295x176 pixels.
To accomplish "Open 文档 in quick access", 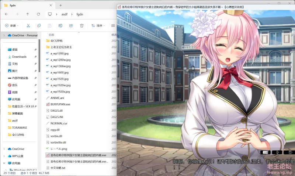I will [x=15, y=64].
